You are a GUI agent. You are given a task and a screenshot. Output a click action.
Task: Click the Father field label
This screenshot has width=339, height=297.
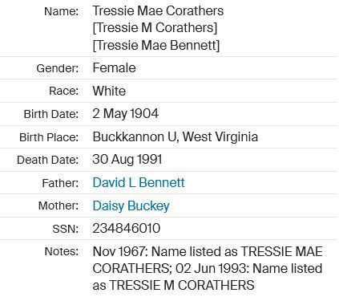coord(60,184)
